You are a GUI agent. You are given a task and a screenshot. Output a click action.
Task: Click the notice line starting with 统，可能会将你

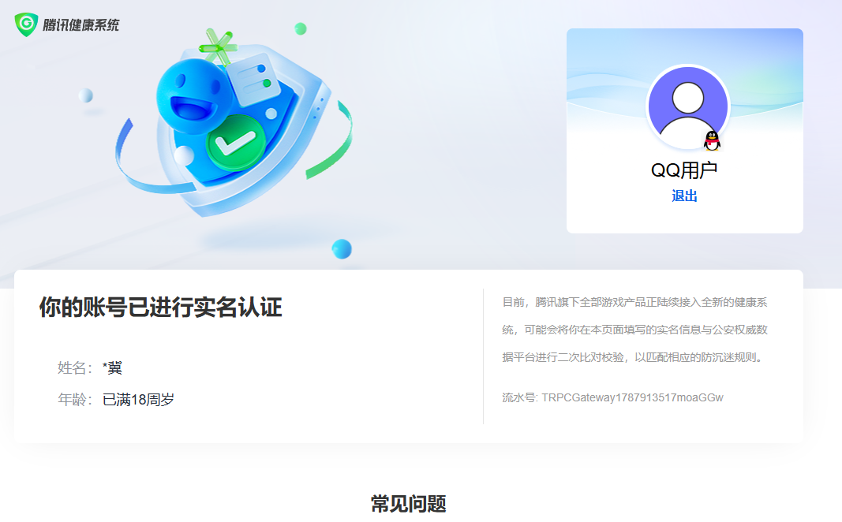pyautogui.click(x=634, y=330)
